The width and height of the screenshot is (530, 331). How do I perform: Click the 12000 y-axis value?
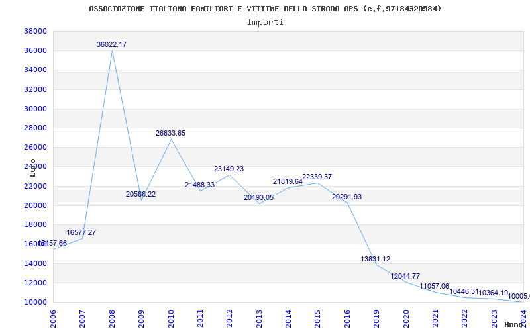point(35,283)
